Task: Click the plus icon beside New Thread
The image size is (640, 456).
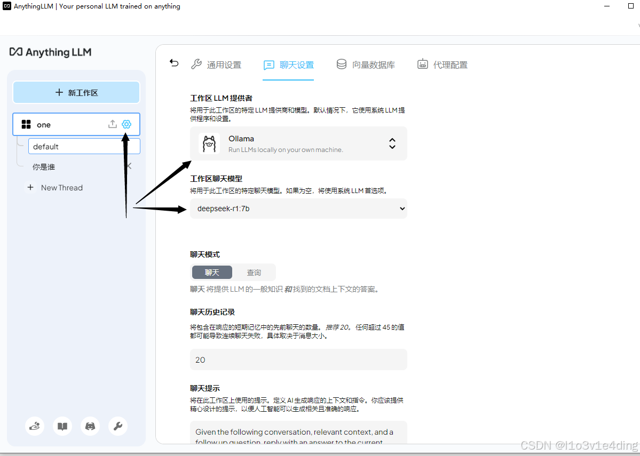Action: pyautogui.click(x=30, y=187)
